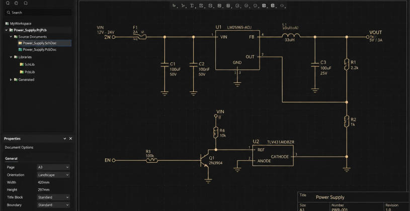Collapse the Libraries folder
Viewport: 410px width, 211px height.
pos(11,57)
